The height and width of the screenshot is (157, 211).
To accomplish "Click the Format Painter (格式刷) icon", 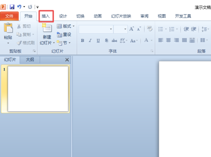I will tap(19, 43).
